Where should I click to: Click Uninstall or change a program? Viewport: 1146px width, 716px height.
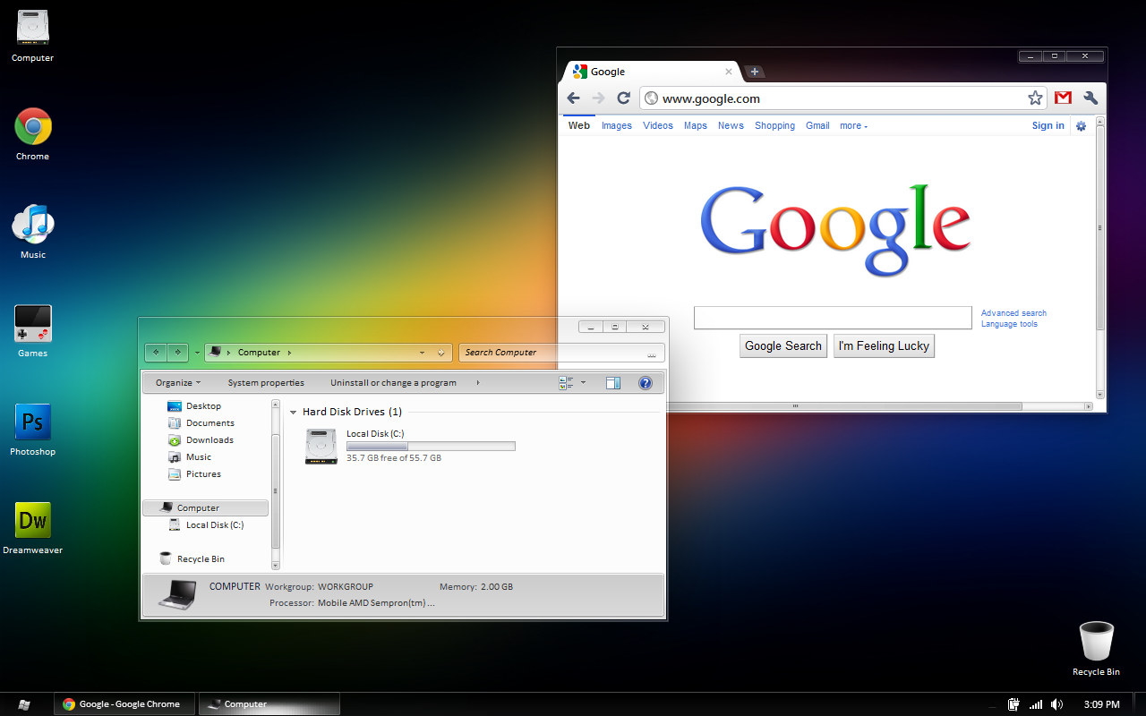point(393,383)
